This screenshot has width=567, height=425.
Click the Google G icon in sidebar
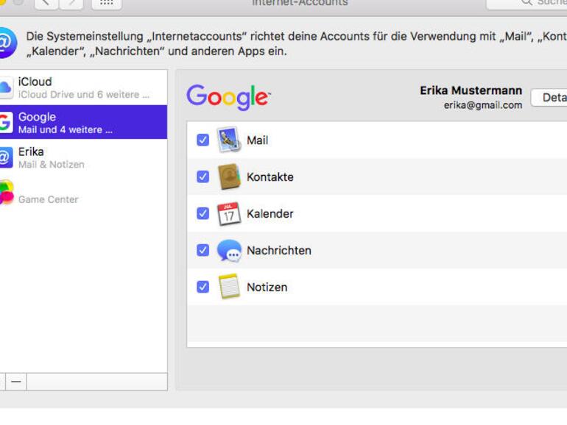tap(6, 122)
